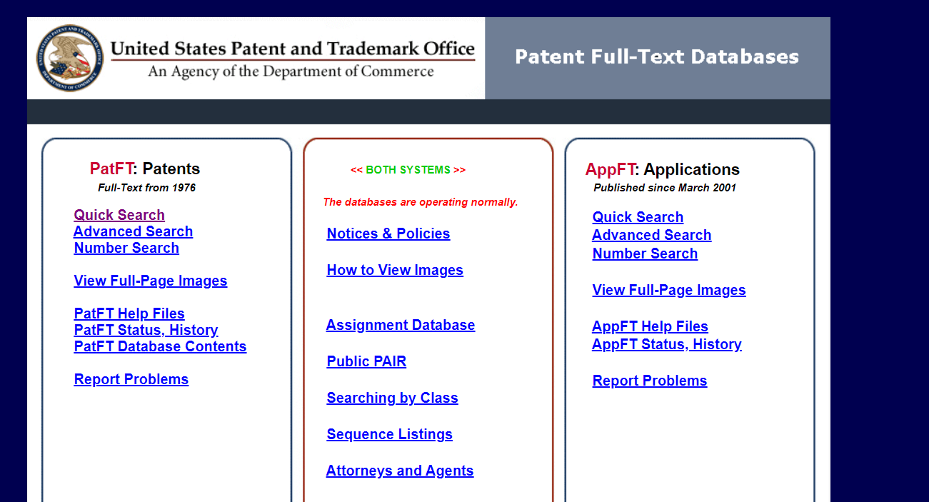929x502 pixels.
Task: Open the Assignment Database link
Action: point(401,325)
